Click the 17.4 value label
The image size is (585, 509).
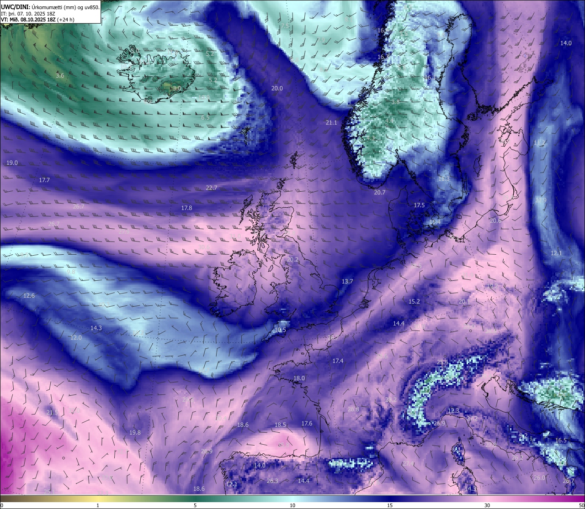tap(338, 361)
